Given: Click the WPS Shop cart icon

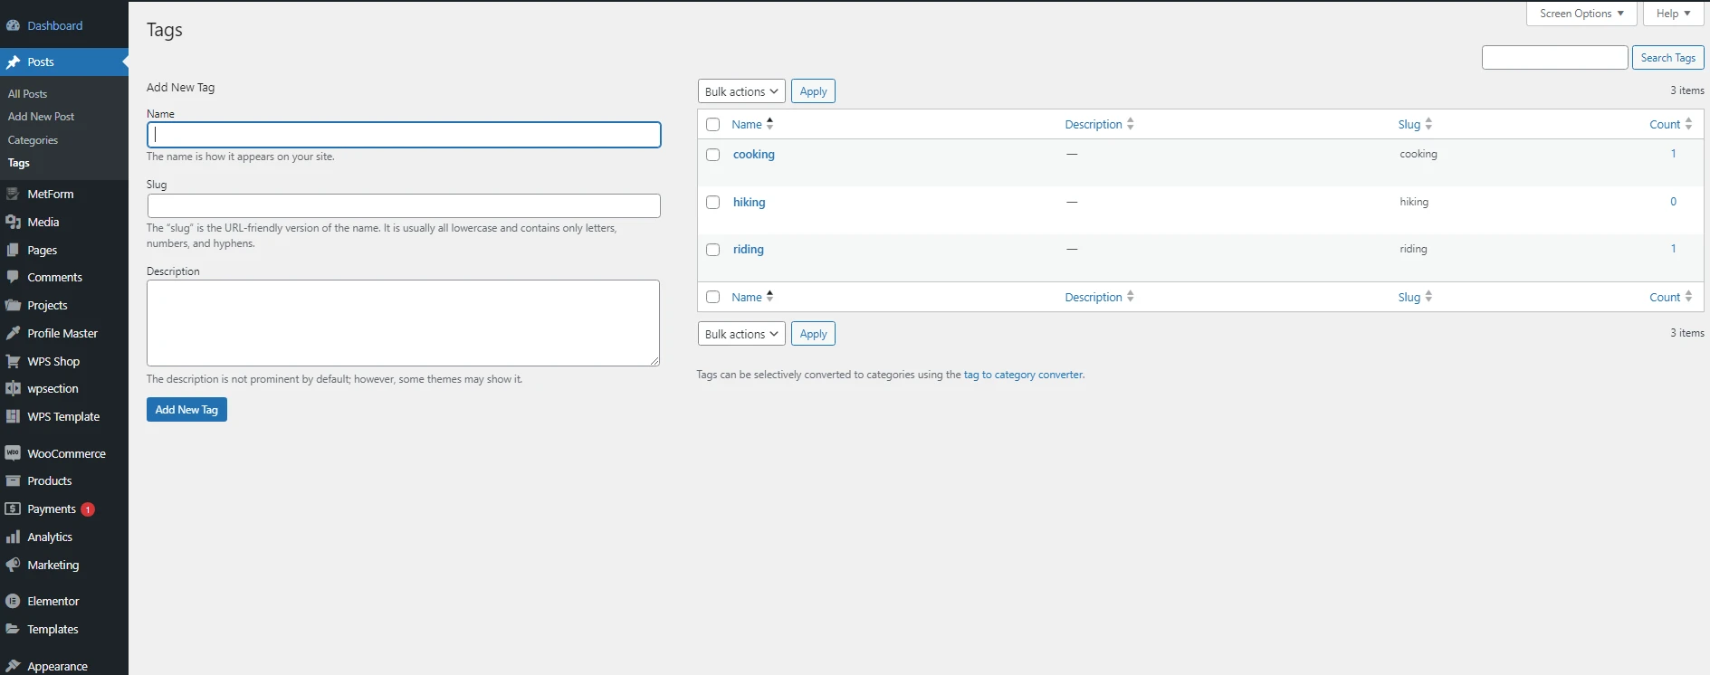Looking at the screenshot, I should (13, 361).
